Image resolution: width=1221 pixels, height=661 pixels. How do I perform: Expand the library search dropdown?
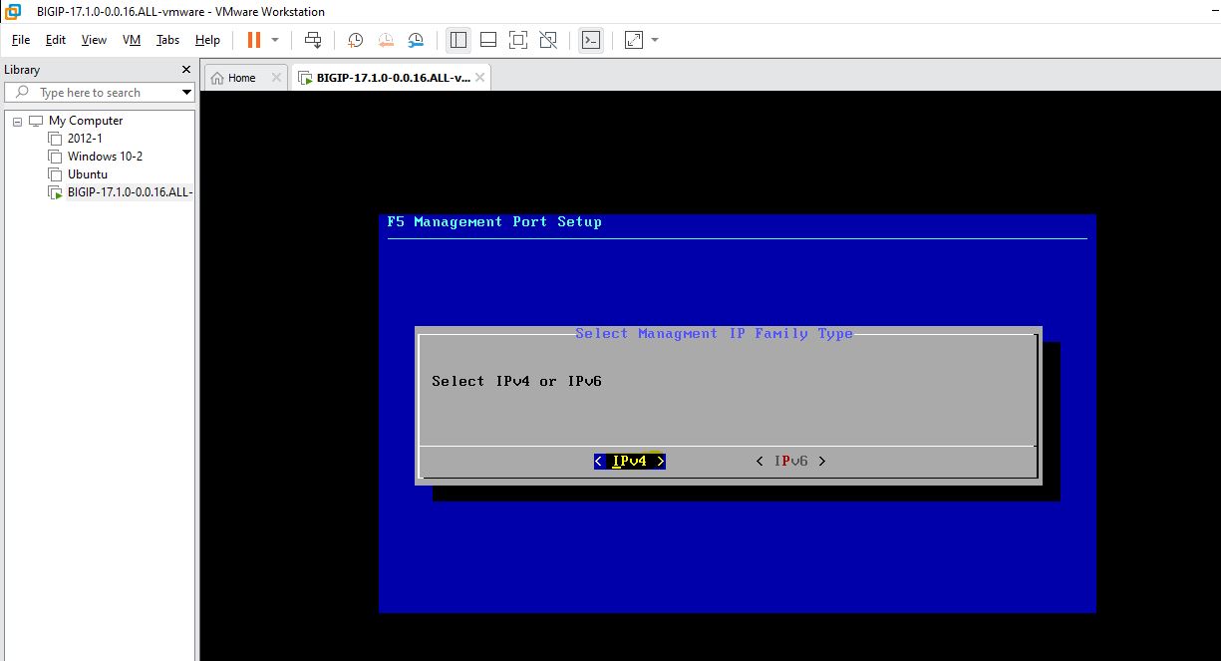[x=186, y=93]
